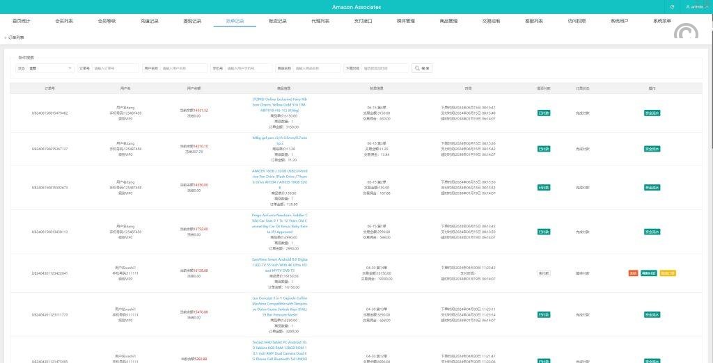Select the 商品管理 menu item
Screen dimensions: 713x363
[x=448, y=21]
